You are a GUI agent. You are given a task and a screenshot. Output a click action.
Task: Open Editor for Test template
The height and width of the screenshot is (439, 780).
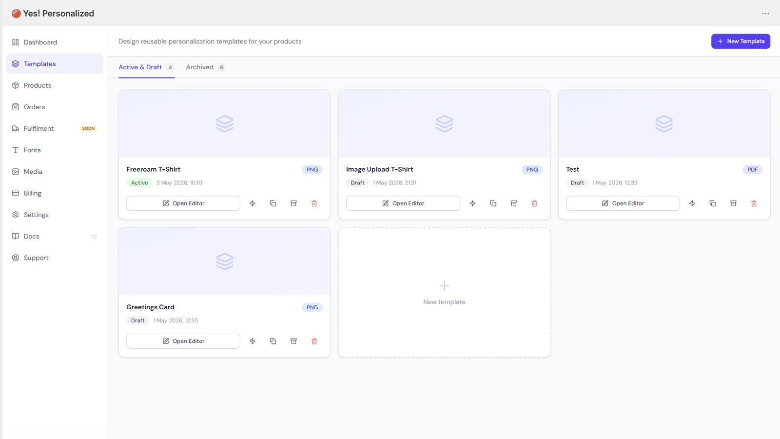pyautogui.click(x=623, y=203)
